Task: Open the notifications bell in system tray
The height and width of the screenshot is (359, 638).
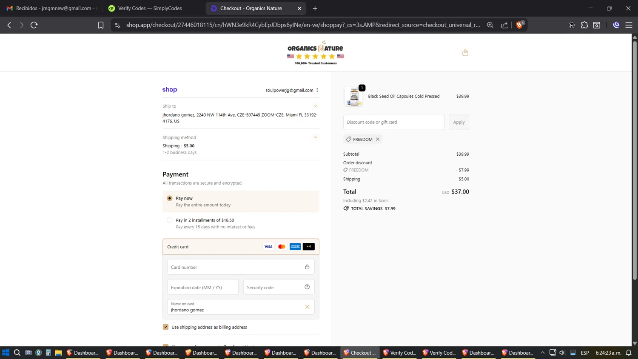Action: 629,353
